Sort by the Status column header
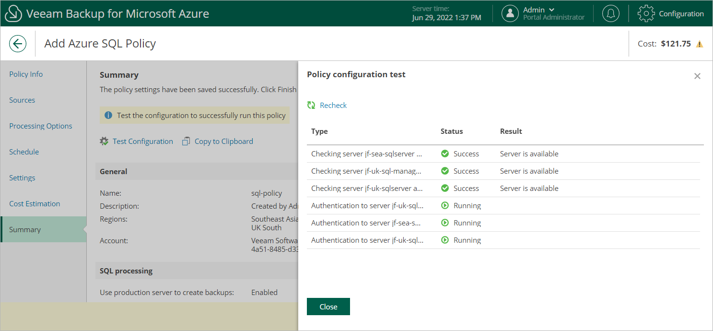The height and width of the screenshot is (331, 713). tap(452, 131)
